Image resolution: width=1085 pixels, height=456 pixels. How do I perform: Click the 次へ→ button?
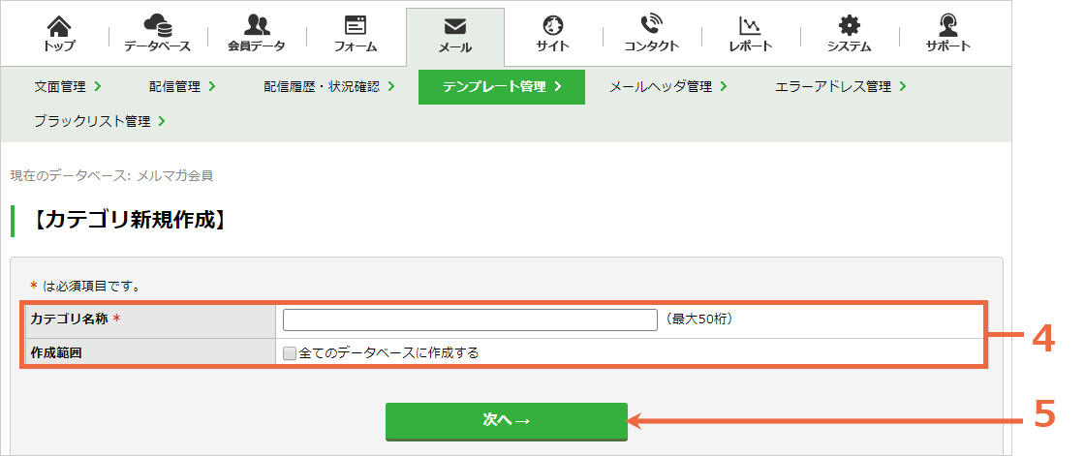[507, 421]
